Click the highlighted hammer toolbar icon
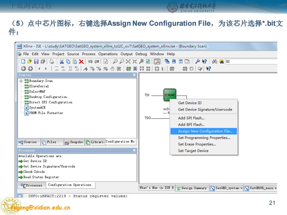Image resolution: width=287 pixels, height=215 pixels. point(157,61)
